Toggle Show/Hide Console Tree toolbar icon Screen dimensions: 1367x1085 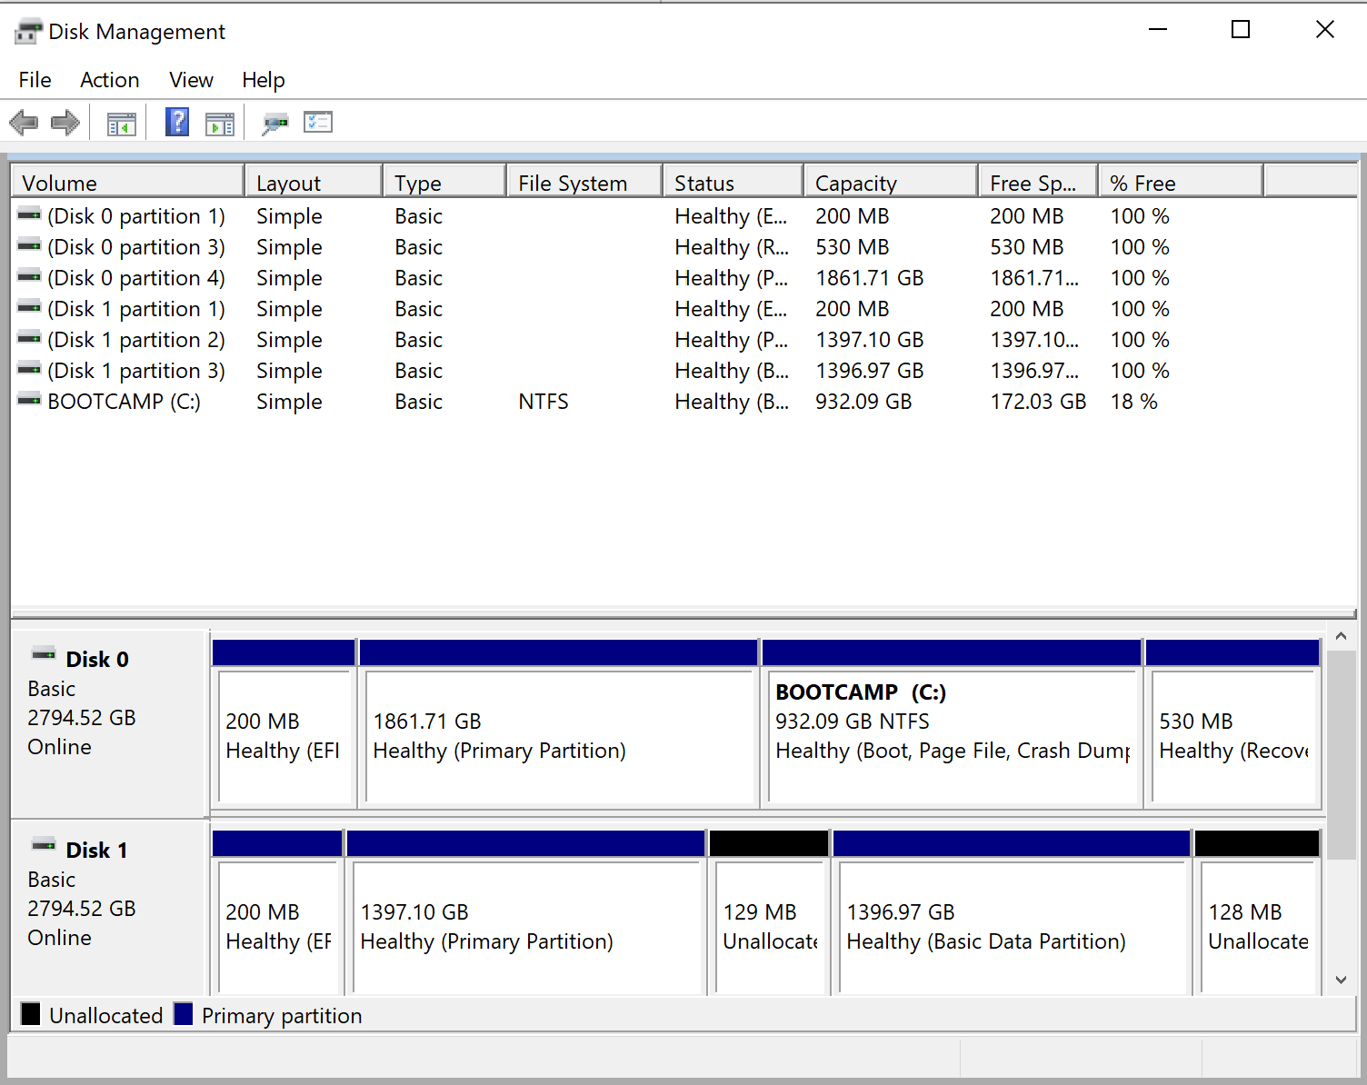click(121, 123)
